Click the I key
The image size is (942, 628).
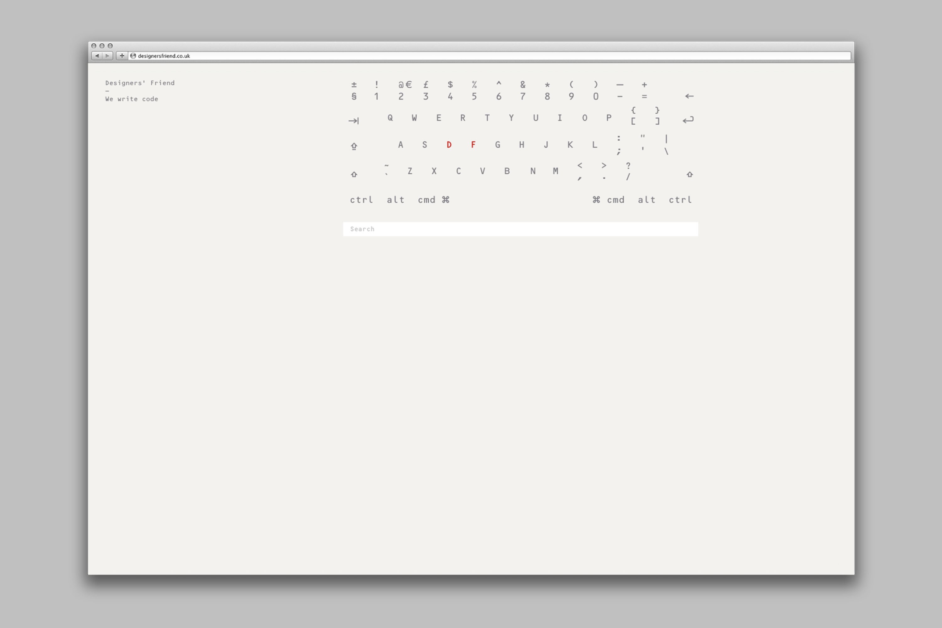coord(560,118)
